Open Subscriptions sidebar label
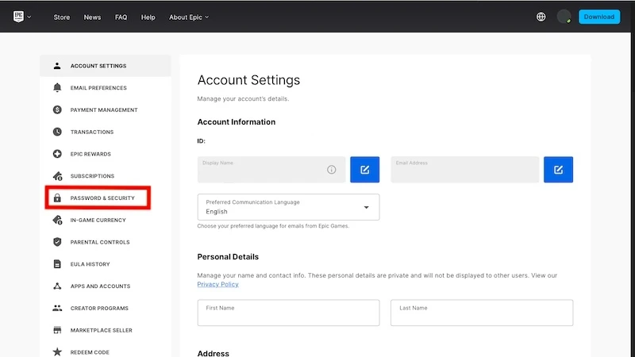The image size is (635, 357). pyautogui.click(x=92, y=176)
